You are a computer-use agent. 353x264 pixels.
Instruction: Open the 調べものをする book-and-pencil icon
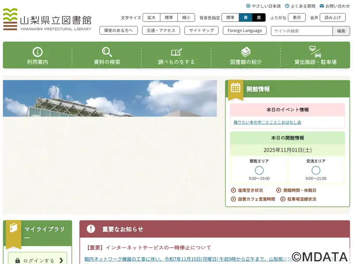point(176,52)
